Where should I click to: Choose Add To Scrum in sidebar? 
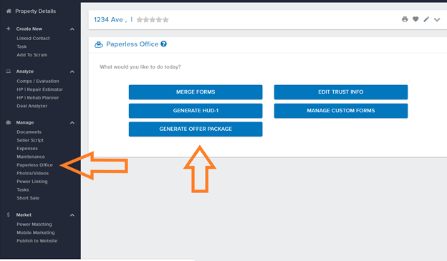click(x=32, y=54)
